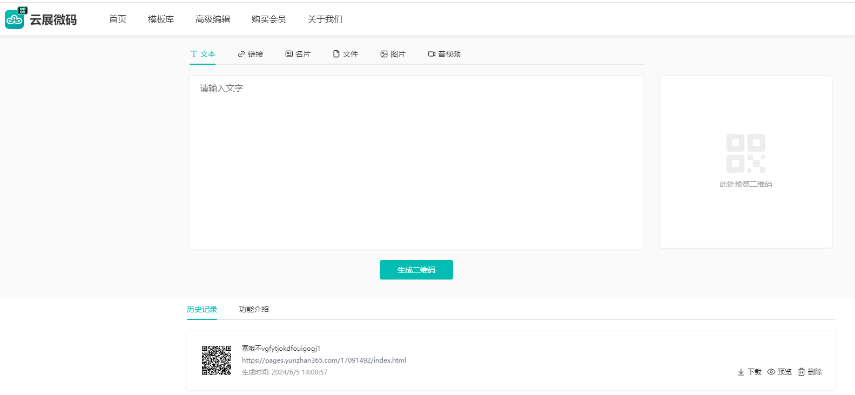The height and width of the screenshot is (395, 855).
Task: Click 删除 to delete the record
Action: [x=810, y=372]
